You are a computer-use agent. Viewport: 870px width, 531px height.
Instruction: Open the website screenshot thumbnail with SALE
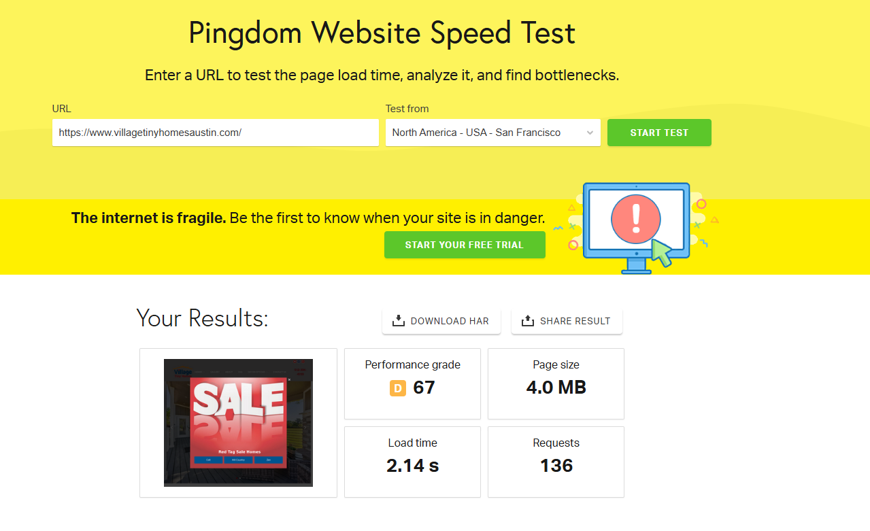(238, 423)
